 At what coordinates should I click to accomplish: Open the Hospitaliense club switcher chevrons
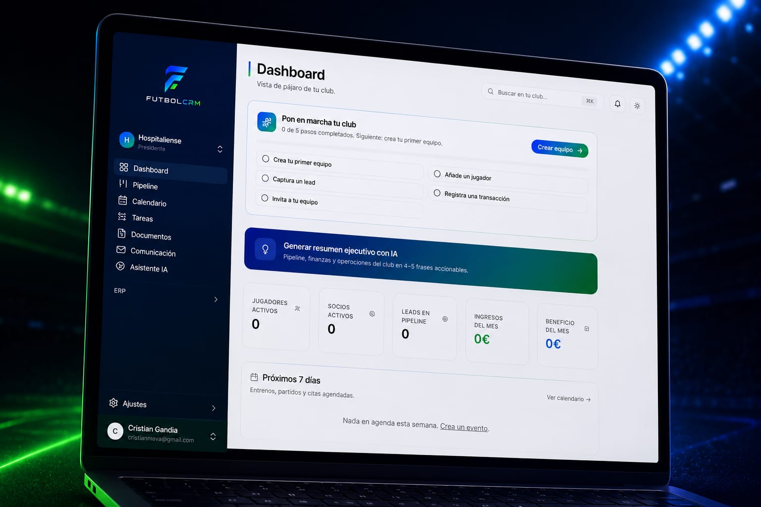click(220, 149)
